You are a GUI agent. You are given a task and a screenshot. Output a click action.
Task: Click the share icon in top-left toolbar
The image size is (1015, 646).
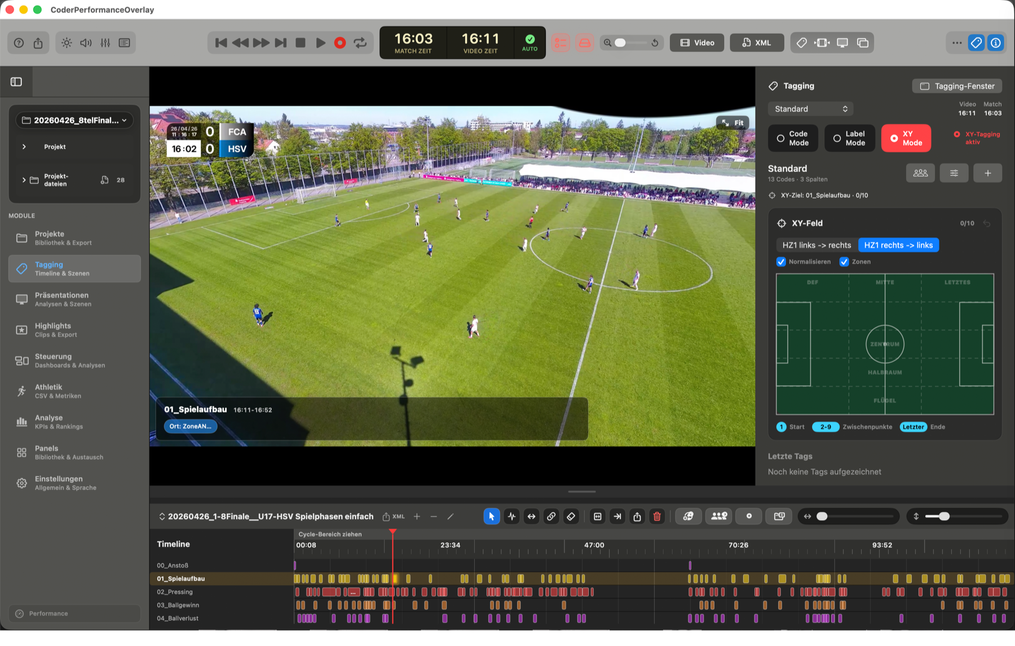point(38,43)
